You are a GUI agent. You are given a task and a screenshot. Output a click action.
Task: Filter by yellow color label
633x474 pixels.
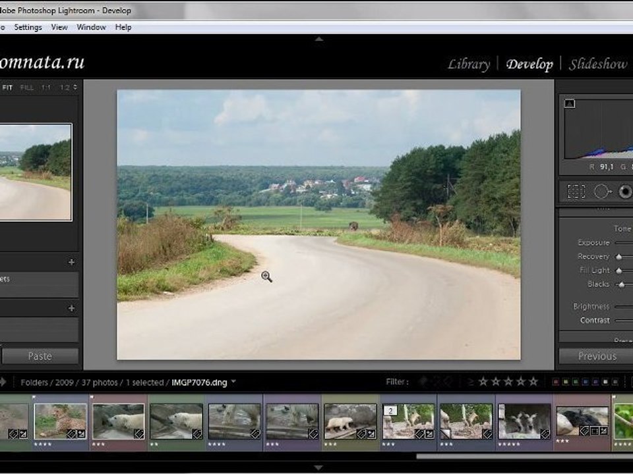(x=566, y=382)
